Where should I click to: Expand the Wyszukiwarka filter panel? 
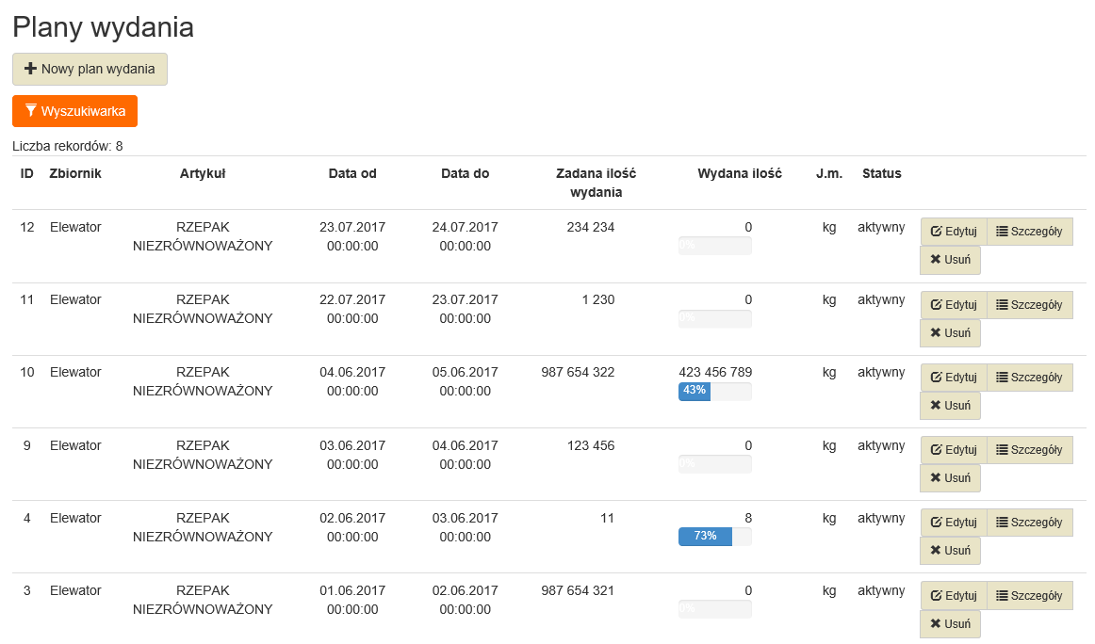tap(74, 111)
